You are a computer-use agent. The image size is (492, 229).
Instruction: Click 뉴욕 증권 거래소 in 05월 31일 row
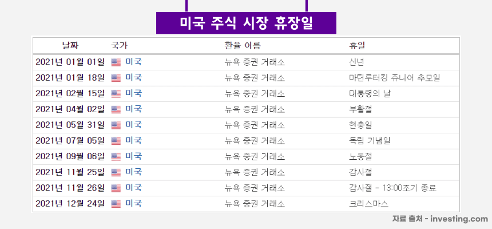pos(255,125)
